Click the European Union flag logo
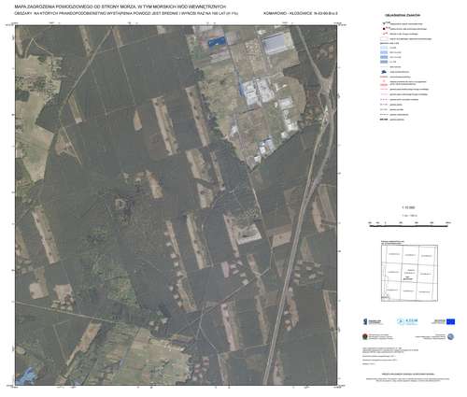 tap(450, 321)
